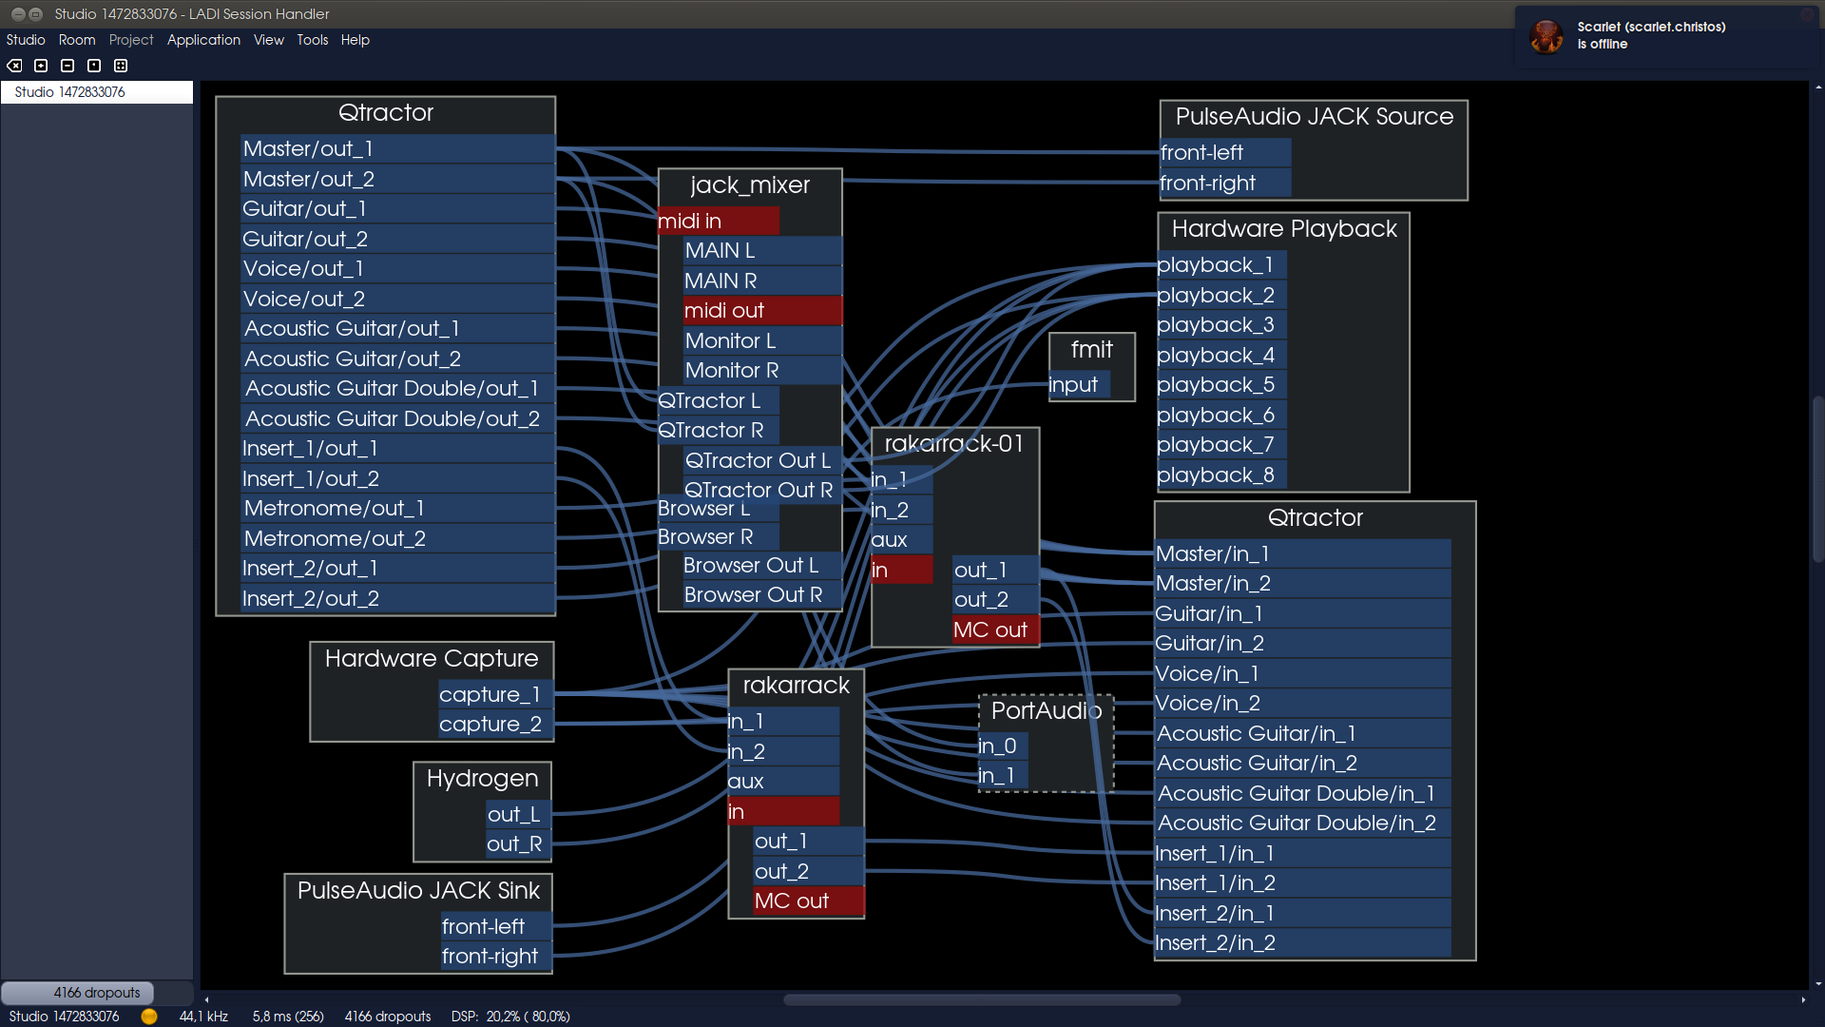Select Metronome/out_2 port
The image size is (1825, 1027).
click(x=397, y=538)
